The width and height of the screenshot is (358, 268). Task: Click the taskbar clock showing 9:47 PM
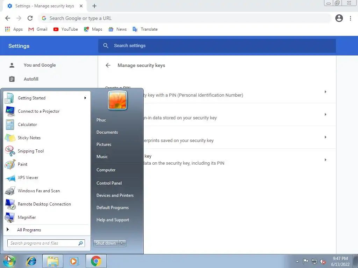pos(340,261)
